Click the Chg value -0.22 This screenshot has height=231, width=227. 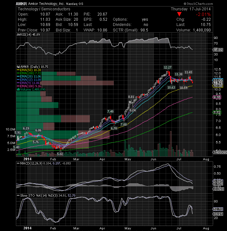point(206,19)
